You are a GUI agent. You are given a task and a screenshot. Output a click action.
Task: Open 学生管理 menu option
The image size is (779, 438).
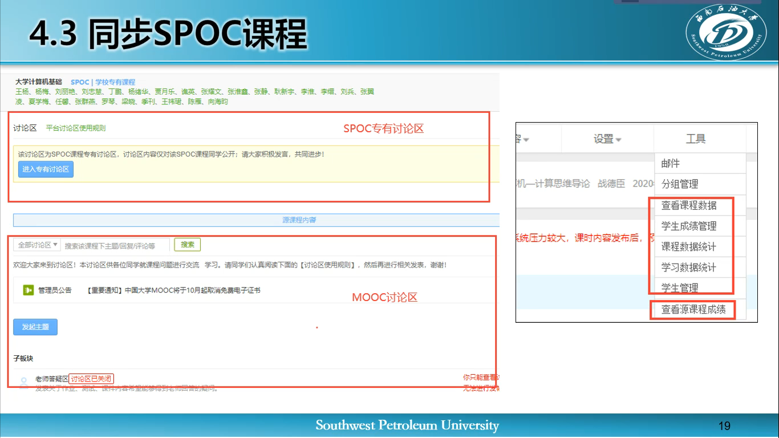click(680, 287)
